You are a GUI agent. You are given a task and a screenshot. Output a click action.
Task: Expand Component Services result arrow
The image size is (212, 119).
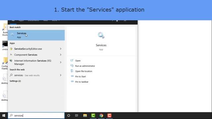point(61,55)
